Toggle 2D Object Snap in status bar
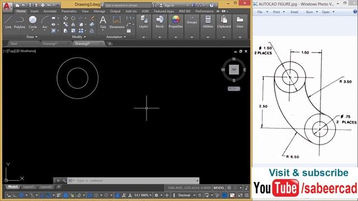This screenshot has height=201, width=358. tap(49, 195)
